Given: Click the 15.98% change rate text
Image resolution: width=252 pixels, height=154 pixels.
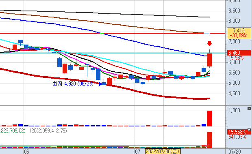Looking at the screenshot, I should (x=236, y=58).
